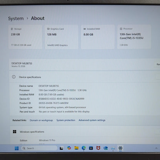This screenshot has width=160, height=160.
Task: Open Advanced system settings link
Action: pos(92,120)
